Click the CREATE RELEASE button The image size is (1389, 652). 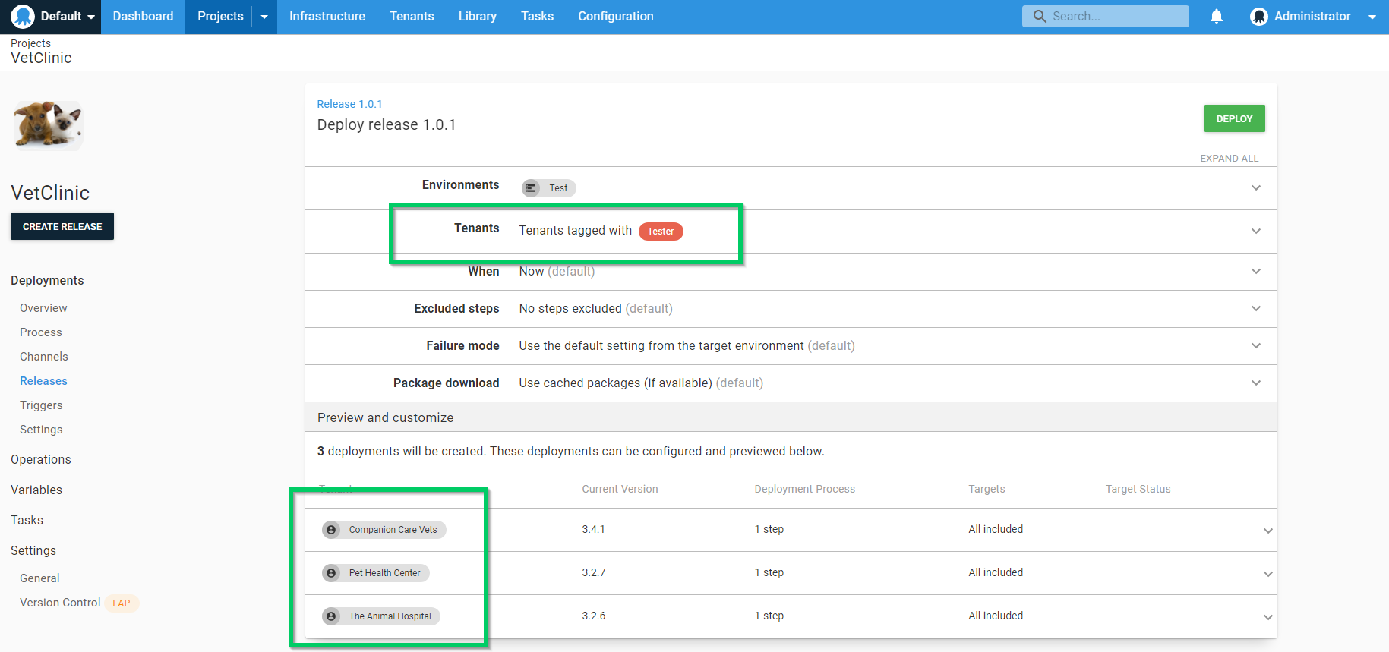(62, 226)
